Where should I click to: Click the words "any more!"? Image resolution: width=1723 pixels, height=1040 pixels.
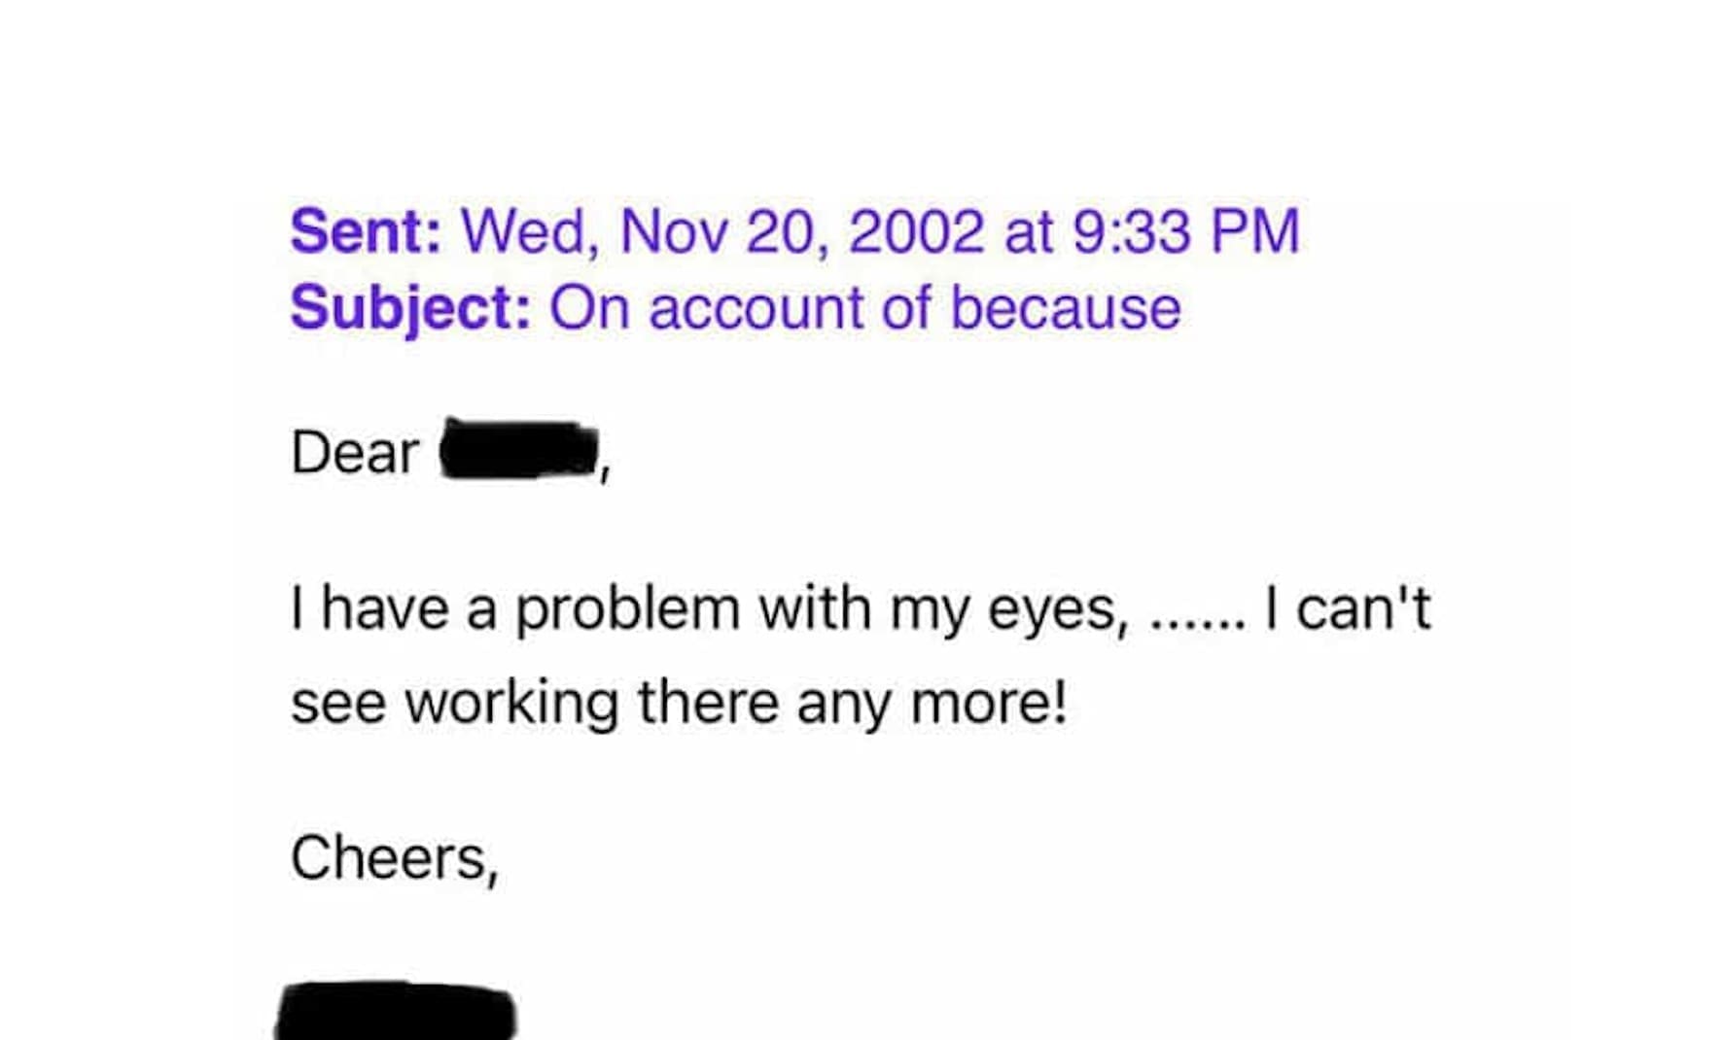tap(932, 703)
